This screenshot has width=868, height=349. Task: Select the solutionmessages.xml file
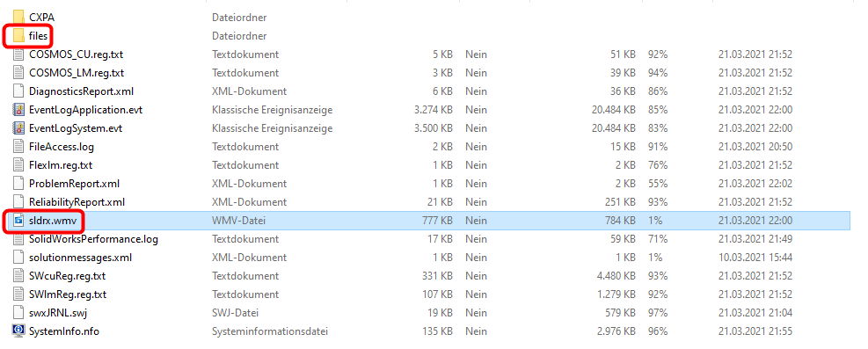pyautogui.click(x=80, y=258)
